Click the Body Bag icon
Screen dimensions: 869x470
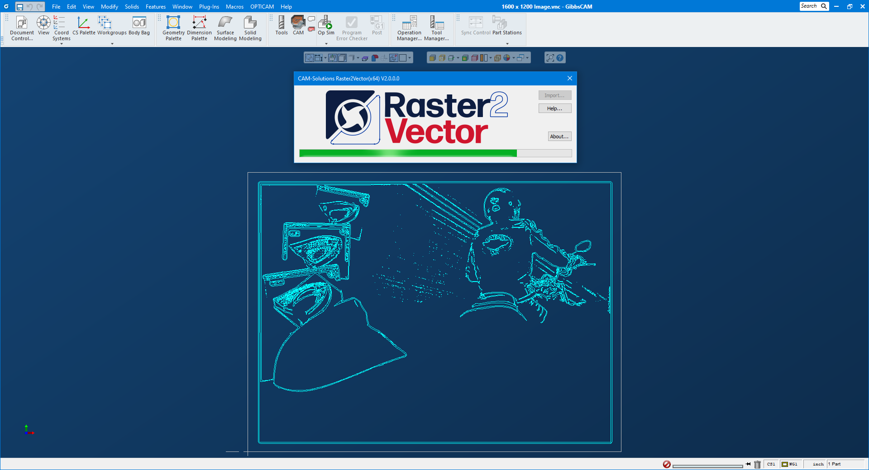pyautogui.click(x=139, y=25)
